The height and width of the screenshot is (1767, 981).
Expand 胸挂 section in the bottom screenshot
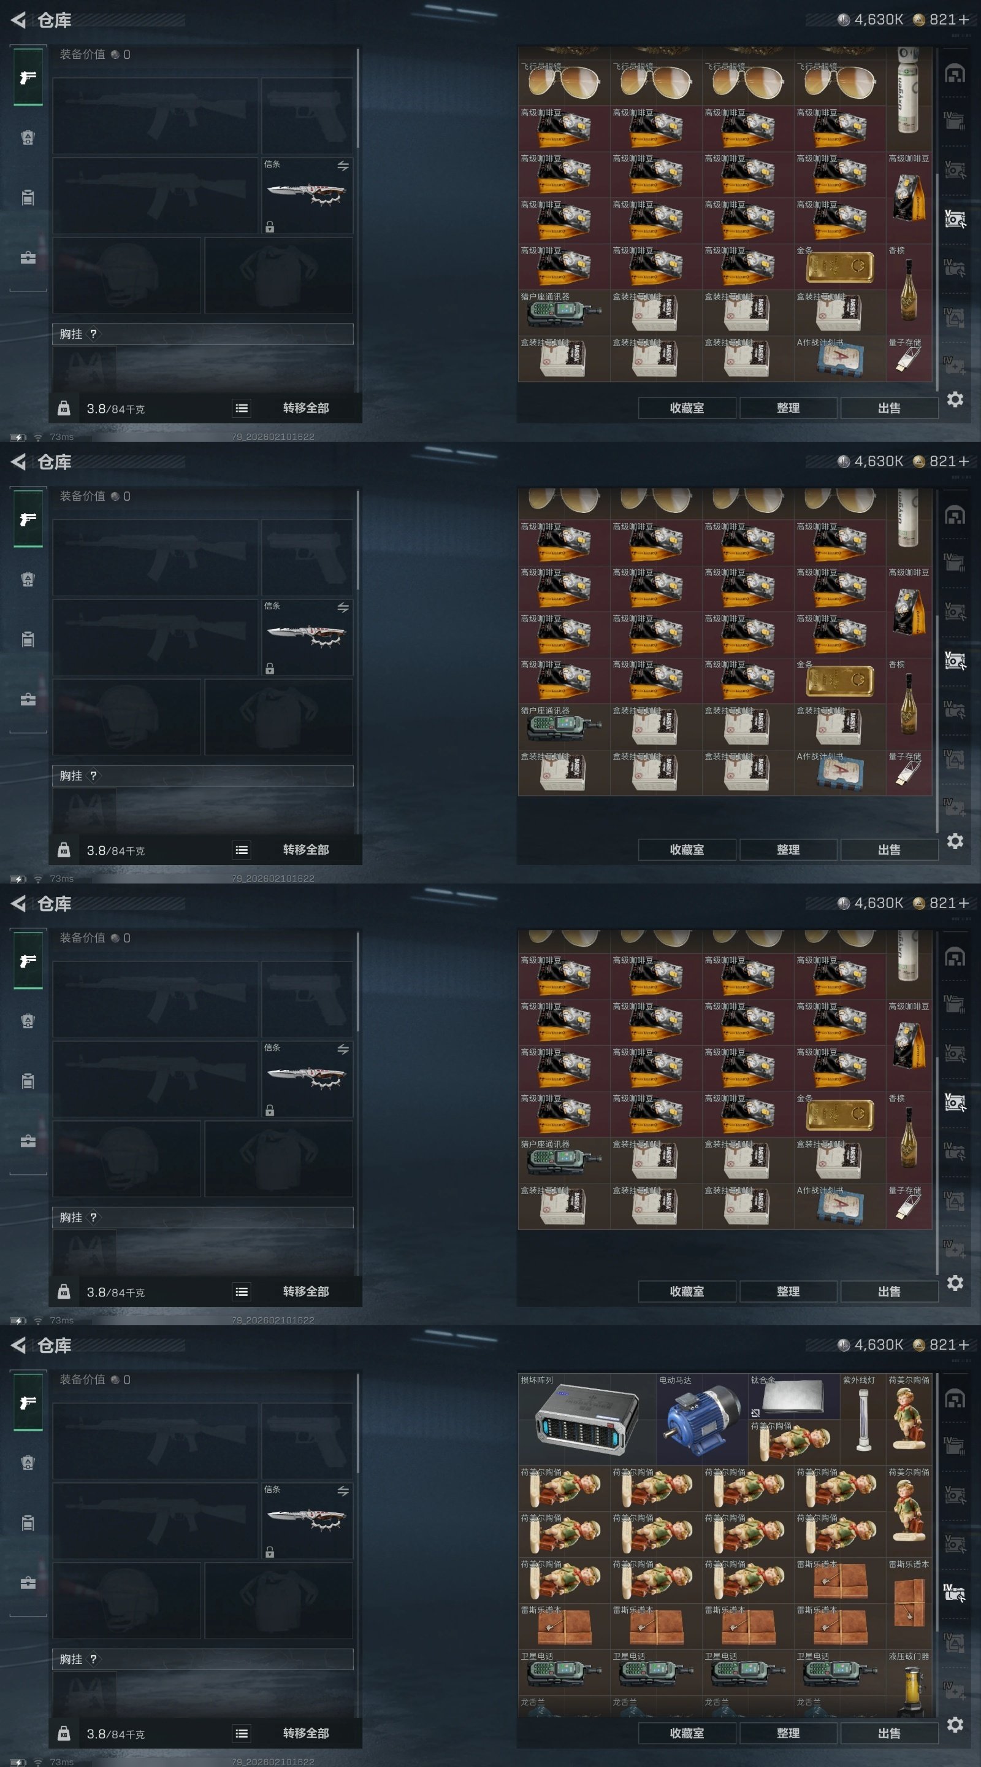tap(203, 1659)
